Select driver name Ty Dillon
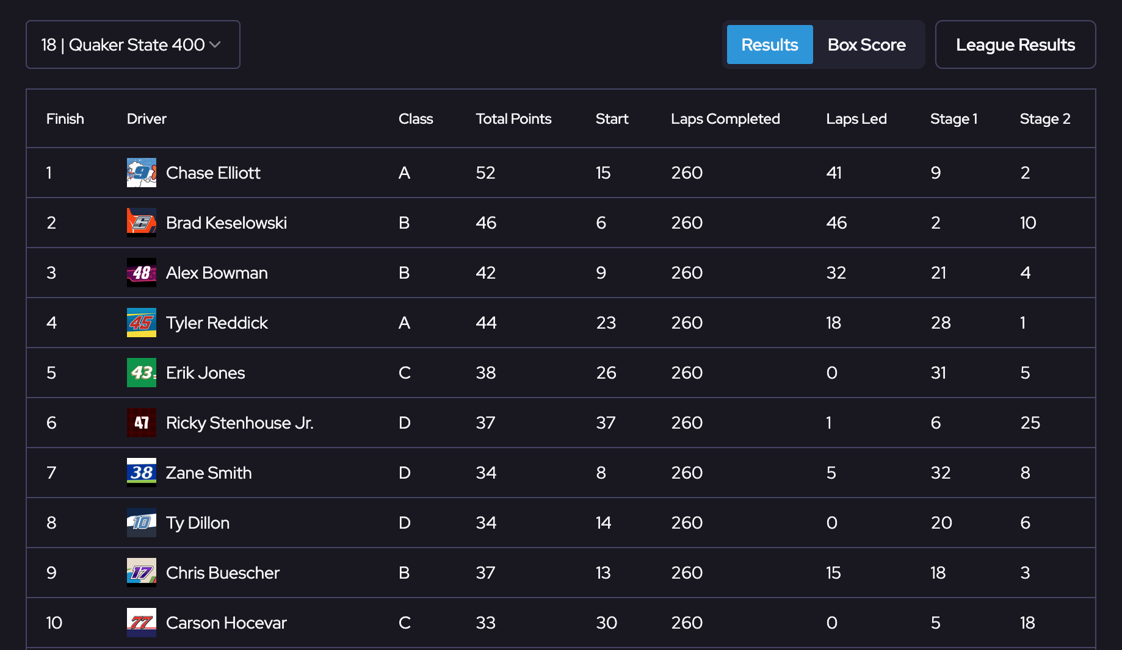 (x=198, y=523)
